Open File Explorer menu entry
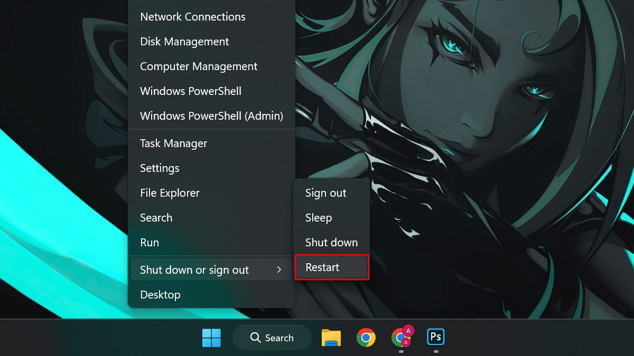The image size is (634, 356). click(x=211, y=193)
